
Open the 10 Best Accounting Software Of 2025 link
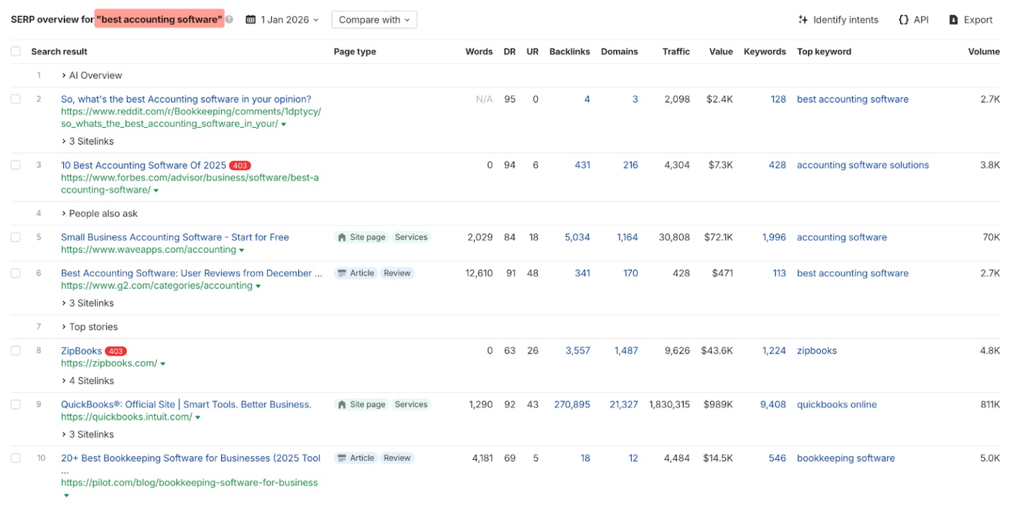pos(143,165)
